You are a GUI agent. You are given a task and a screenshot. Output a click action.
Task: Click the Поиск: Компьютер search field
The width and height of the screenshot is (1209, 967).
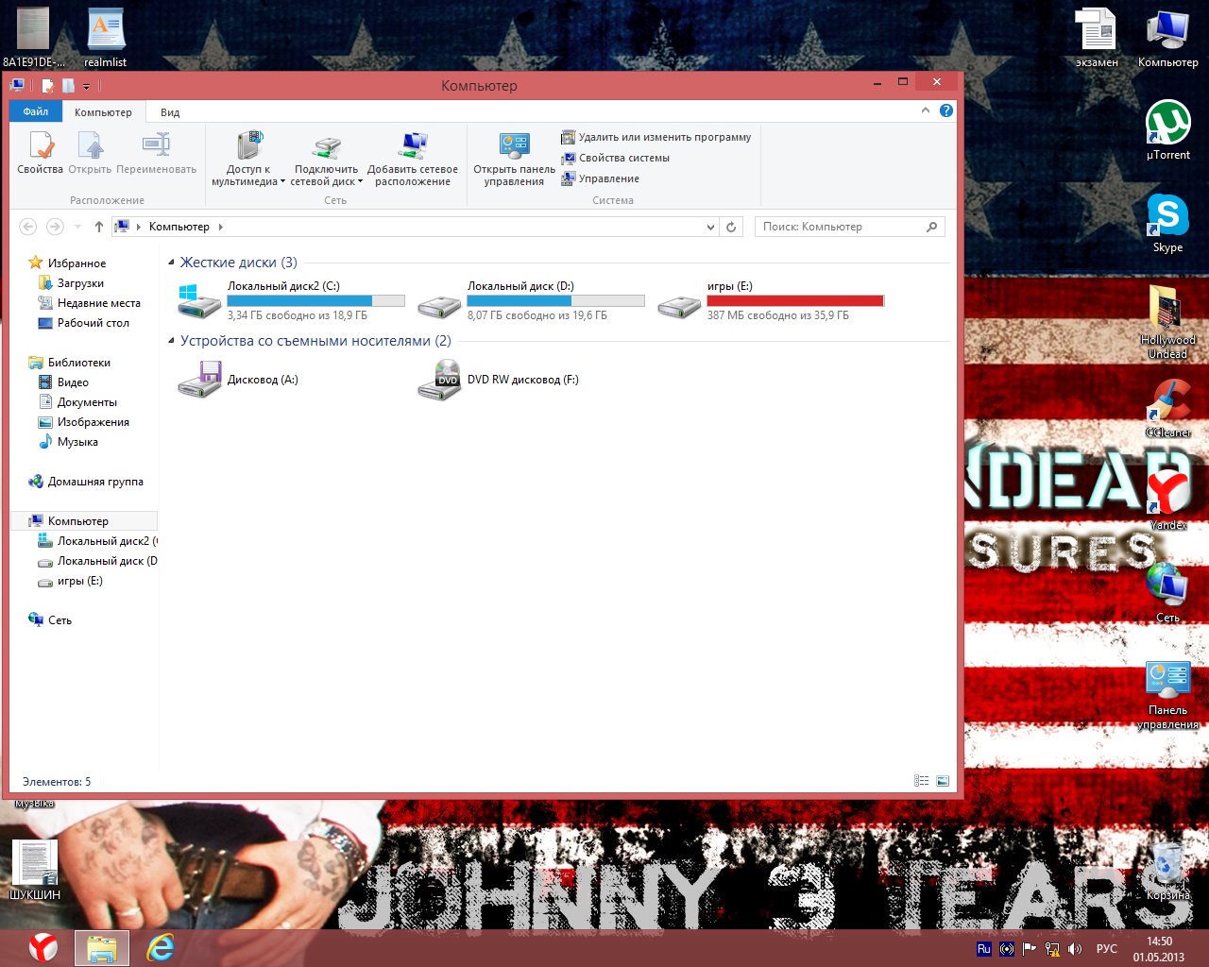(x=849, y=227)
